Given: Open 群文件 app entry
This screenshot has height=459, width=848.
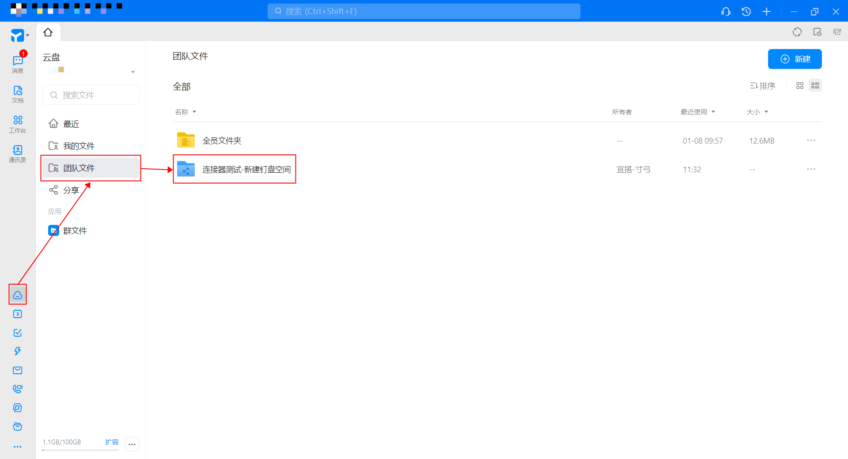Looking at the screenshot, I should click(91, 231).
